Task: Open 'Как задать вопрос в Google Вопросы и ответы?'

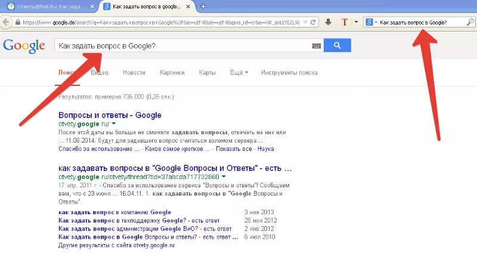Action: (148, 237)
